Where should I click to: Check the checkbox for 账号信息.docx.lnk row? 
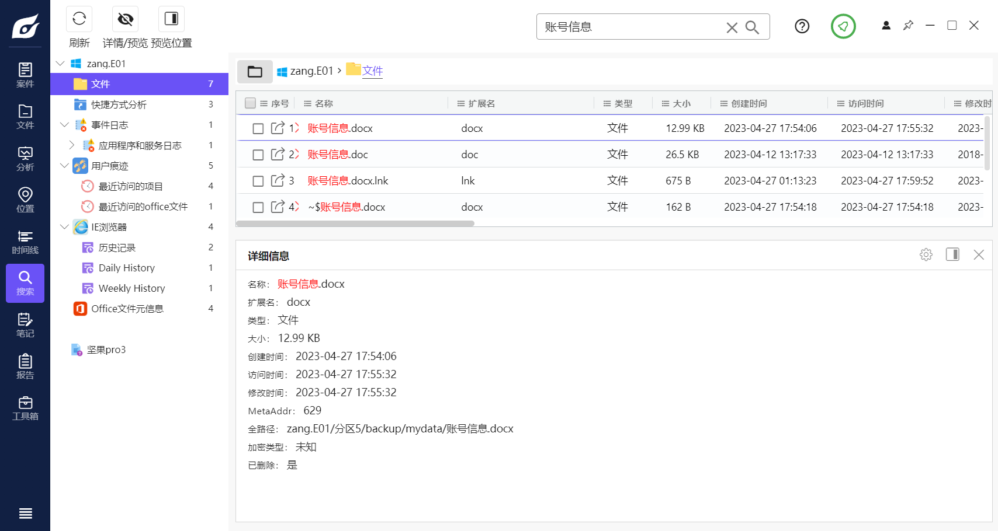[258, 181]
